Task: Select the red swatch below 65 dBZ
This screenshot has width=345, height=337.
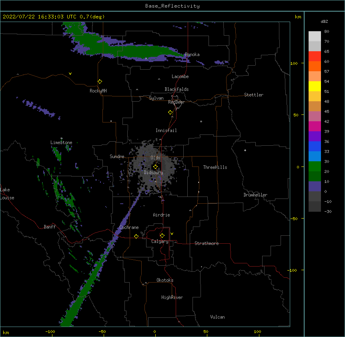Action: pos(315,56)
